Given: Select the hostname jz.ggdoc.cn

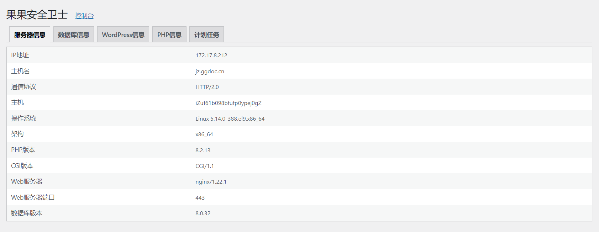Looking at the screenshot, I should pyautogui.click(x=210, y=72).
